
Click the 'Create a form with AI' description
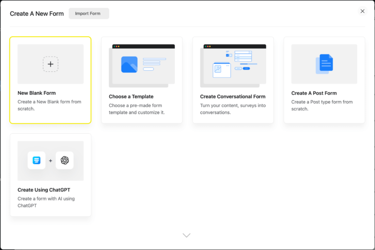click(46, 202)
